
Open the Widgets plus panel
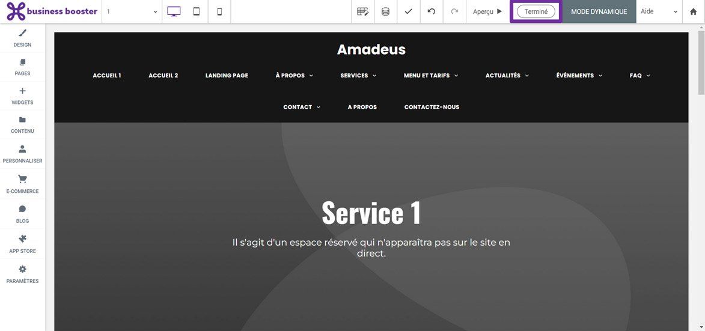[22, 96]
